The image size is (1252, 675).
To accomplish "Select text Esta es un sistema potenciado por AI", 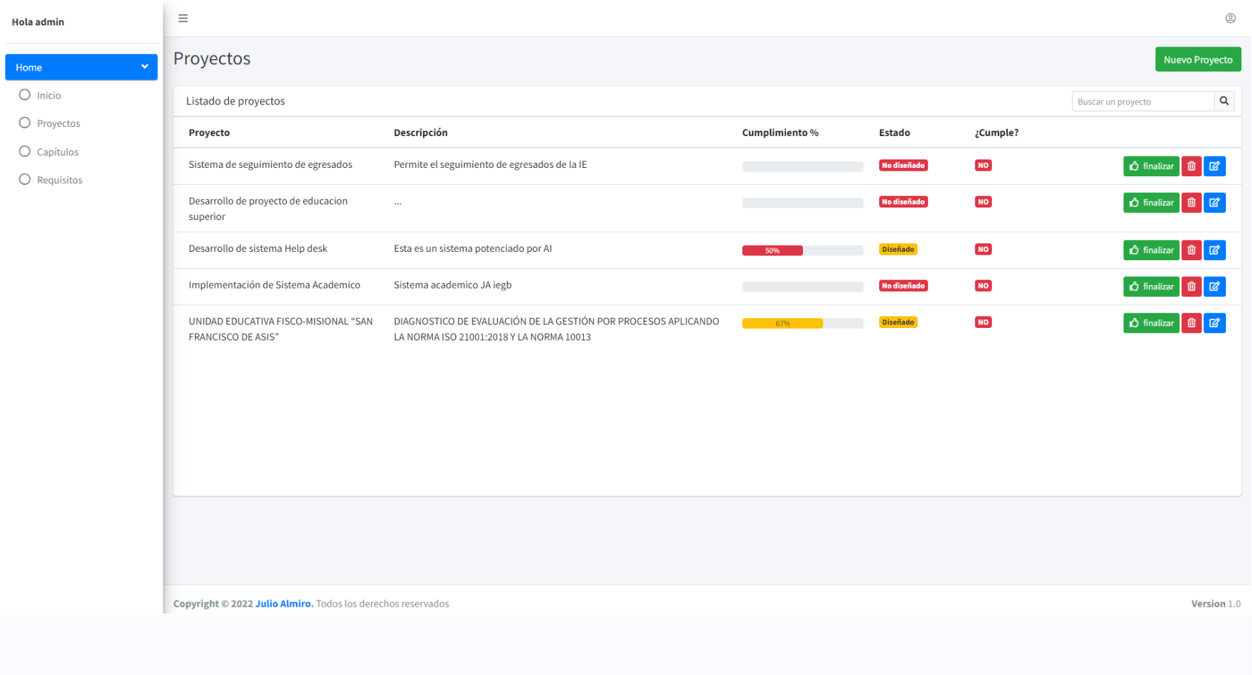I will point(473,248).
